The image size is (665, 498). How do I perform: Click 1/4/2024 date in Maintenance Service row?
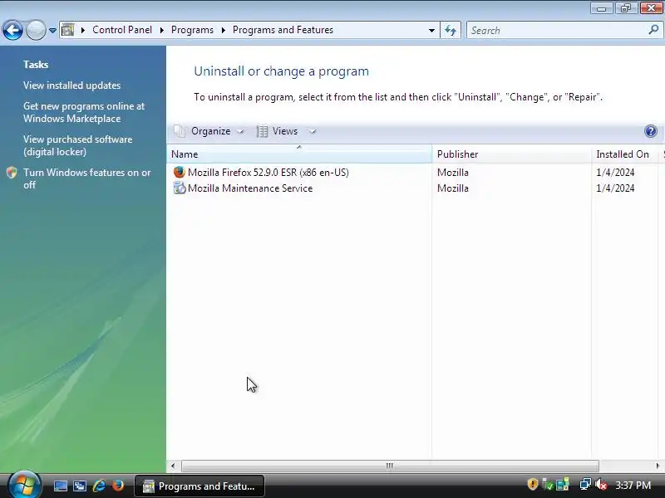coord(615,188)
